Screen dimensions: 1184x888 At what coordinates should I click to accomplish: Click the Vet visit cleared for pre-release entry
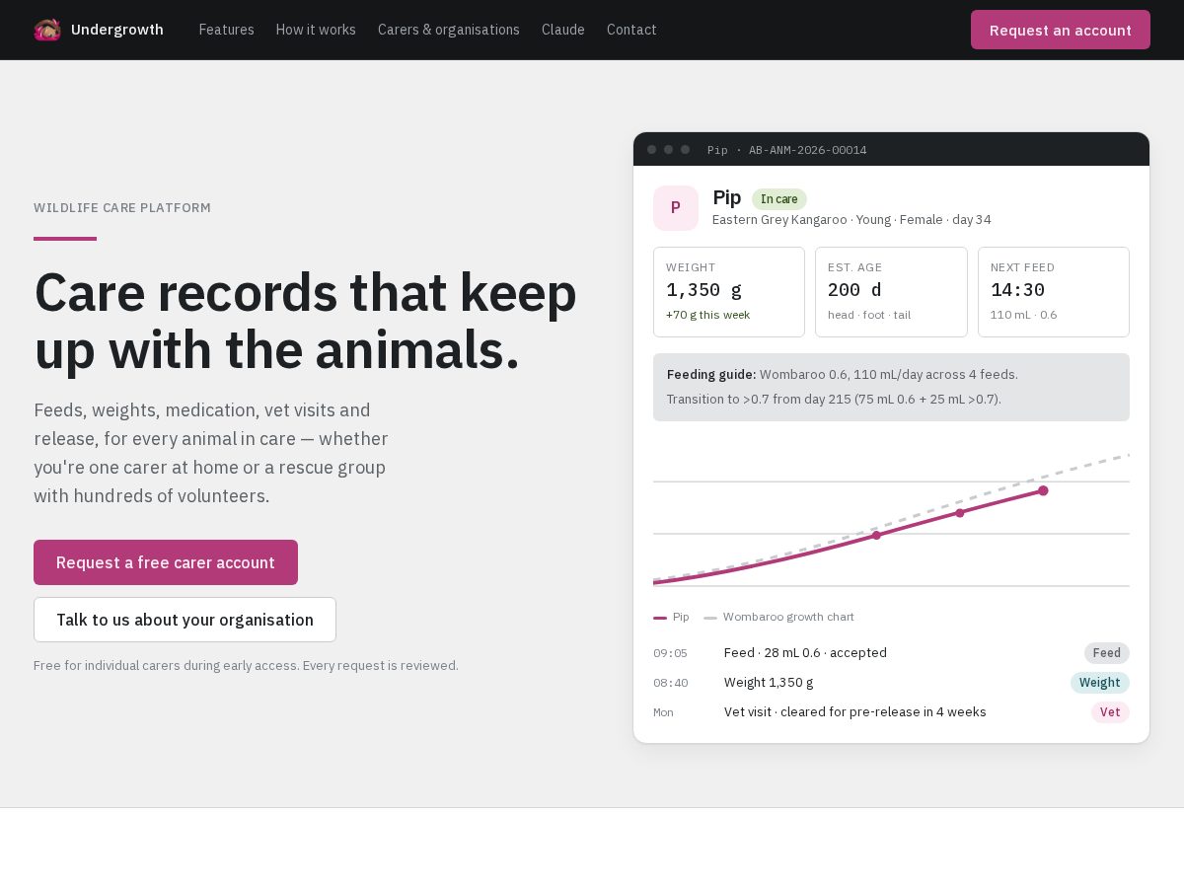(855, 712)
